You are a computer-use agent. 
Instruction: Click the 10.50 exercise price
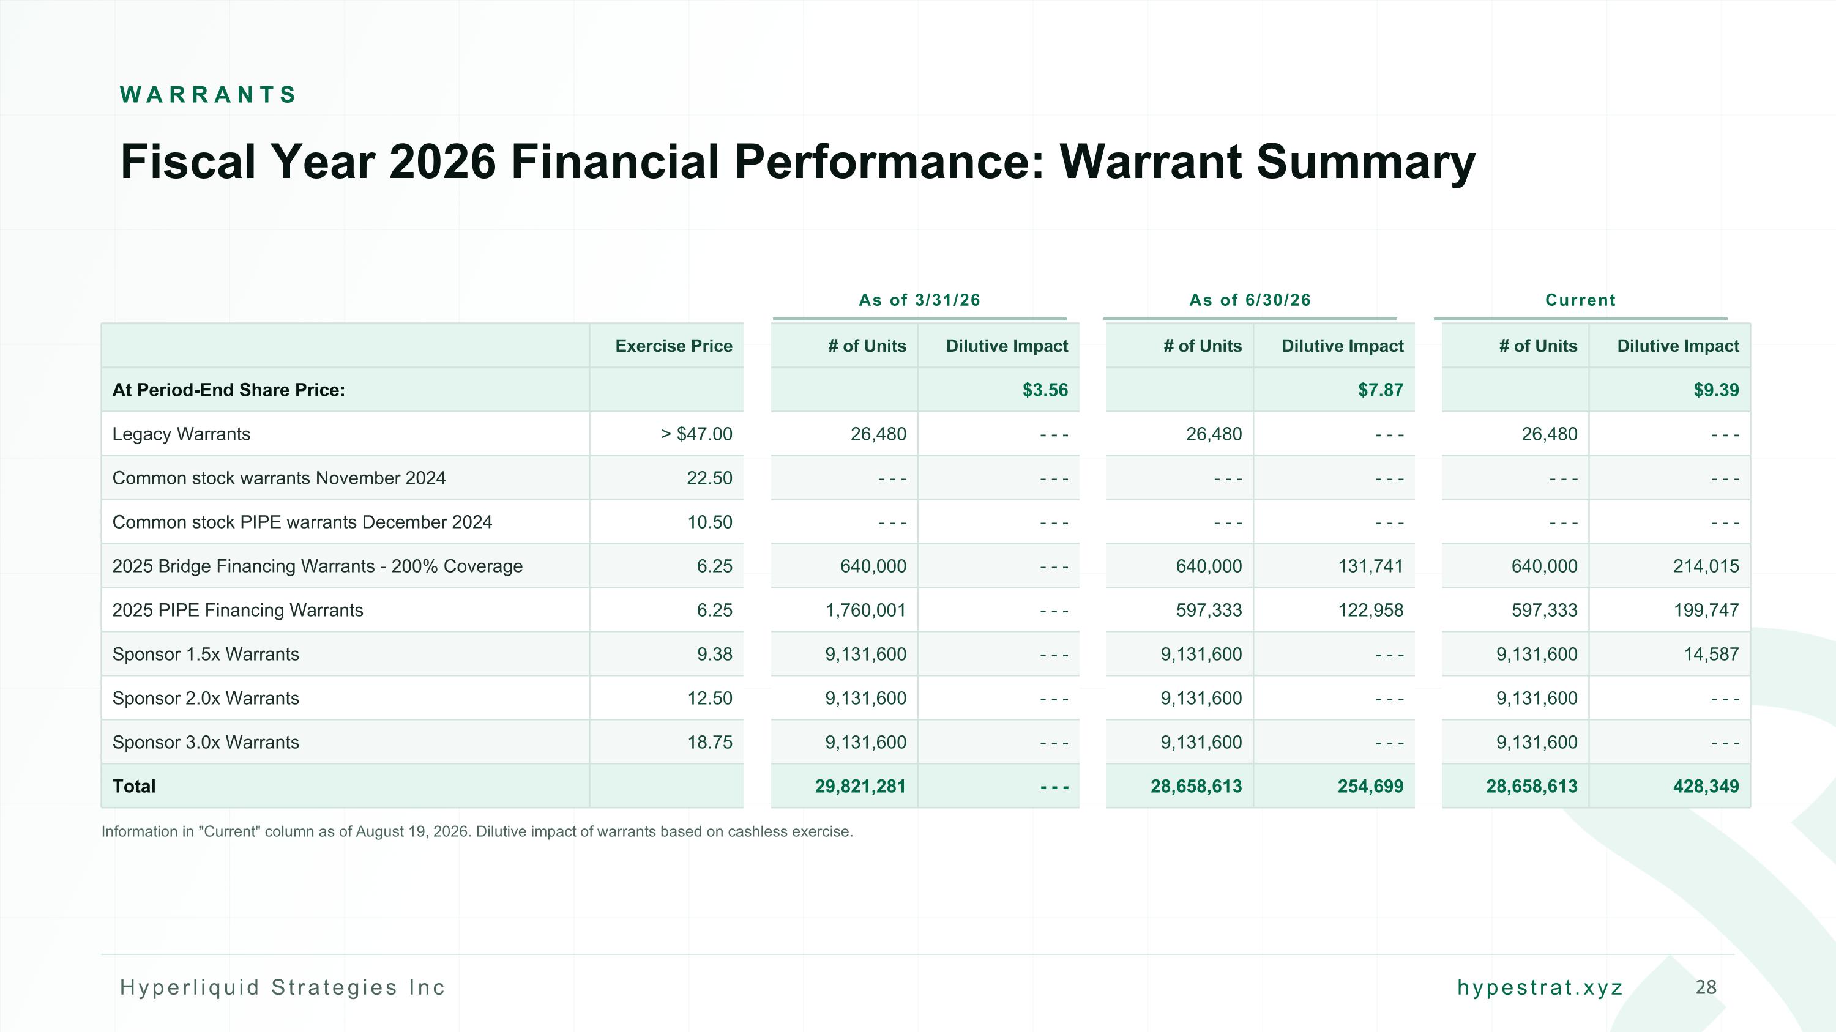[709, 523]
